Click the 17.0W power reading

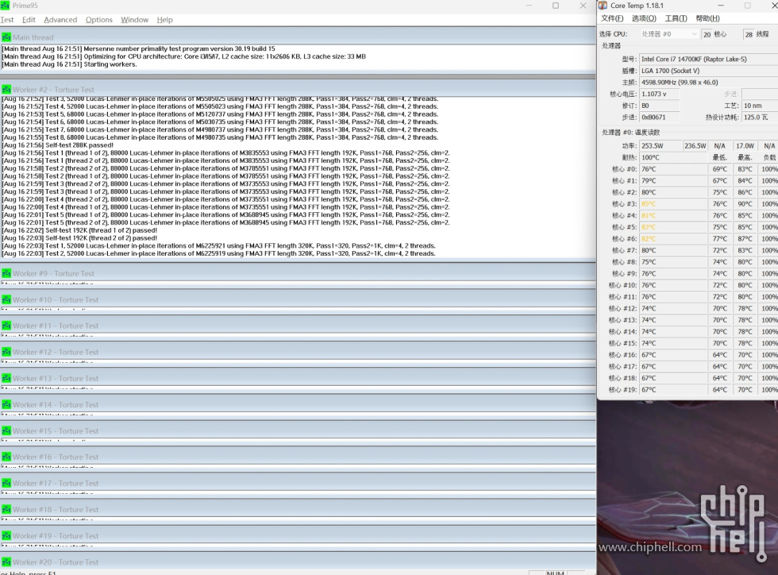pos(745,146)
